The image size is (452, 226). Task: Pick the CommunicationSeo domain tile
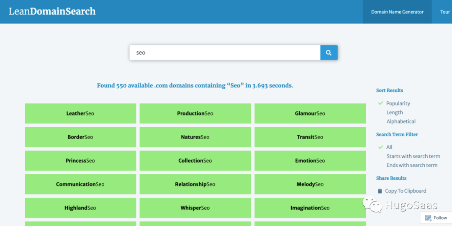point(80,184)
